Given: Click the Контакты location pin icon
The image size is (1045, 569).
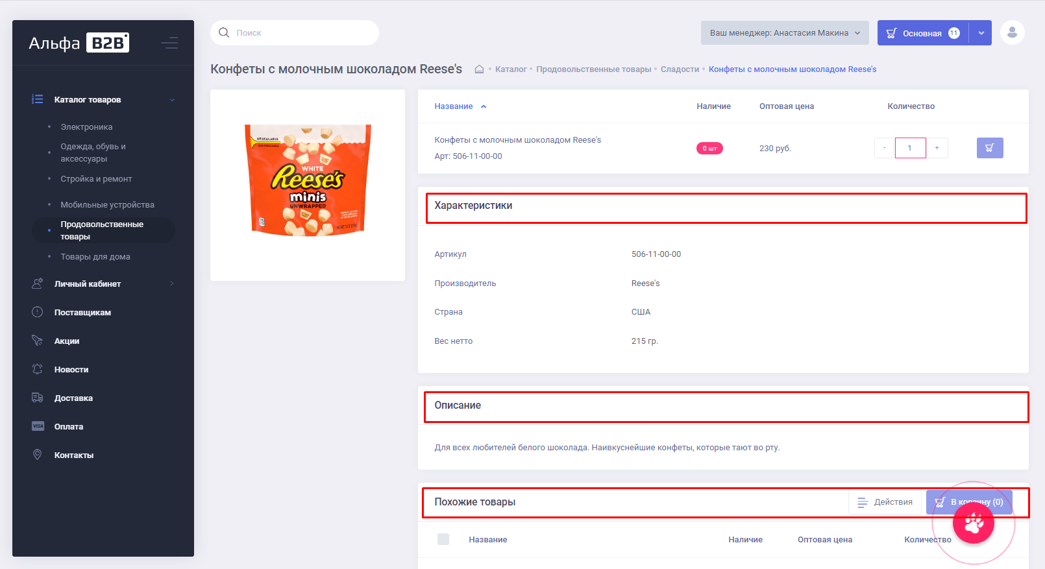Looking at the screenshot, I should [x=38, y=455].
